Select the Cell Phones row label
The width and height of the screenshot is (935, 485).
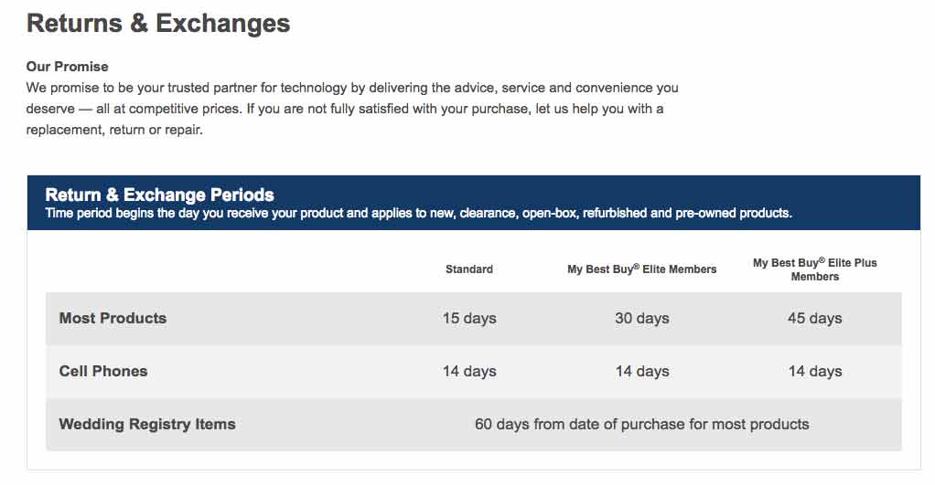click(103, 371)
